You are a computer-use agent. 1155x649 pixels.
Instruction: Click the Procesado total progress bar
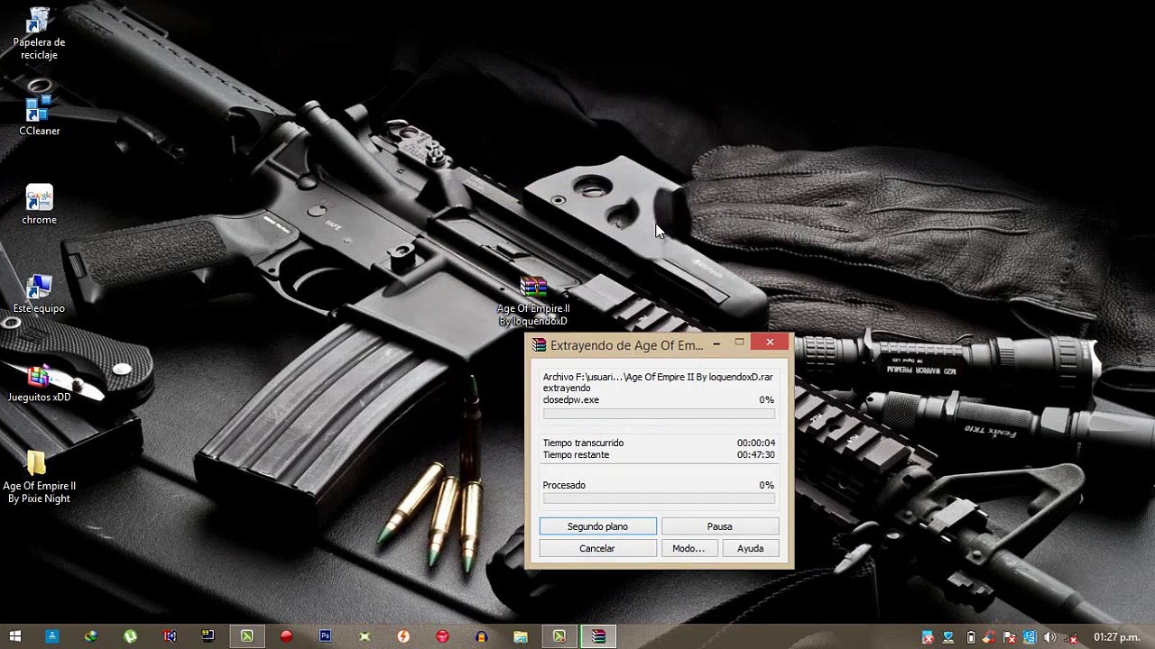click(659, 498)
